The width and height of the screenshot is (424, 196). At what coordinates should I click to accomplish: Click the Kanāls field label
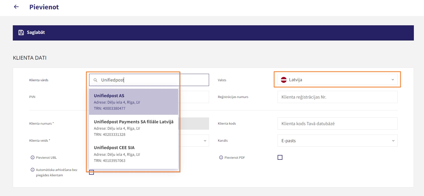pos(223,141)
